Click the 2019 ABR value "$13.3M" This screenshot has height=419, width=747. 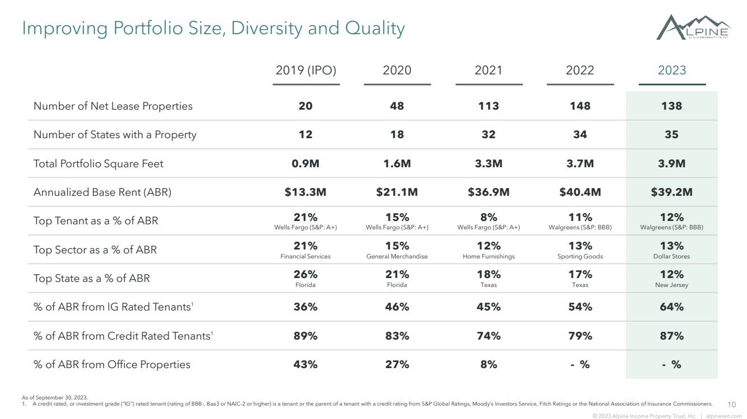pos(305,192)
